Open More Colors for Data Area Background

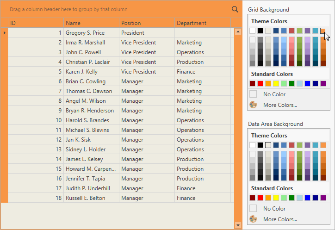[x=279, y=219]
